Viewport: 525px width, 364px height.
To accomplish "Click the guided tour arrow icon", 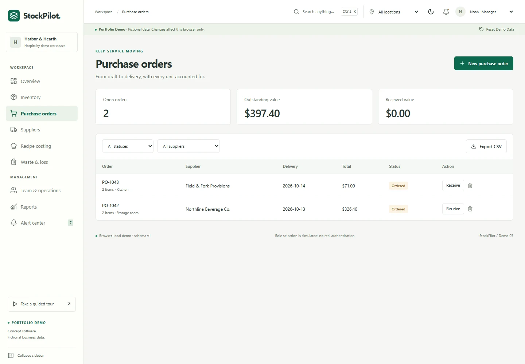I will [69, 304].
